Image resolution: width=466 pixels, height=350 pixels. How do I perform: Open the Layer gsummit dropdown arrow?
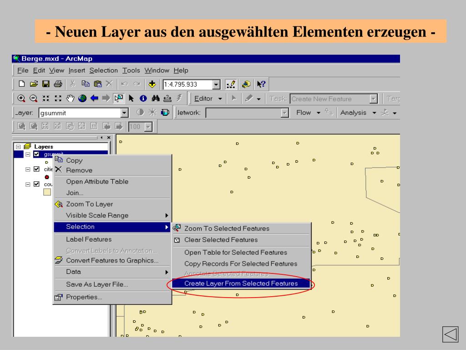tap(125, 113)
